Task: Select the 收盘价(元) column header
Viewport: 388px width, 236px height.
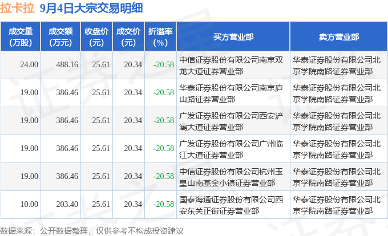Action: click(x=96, y=37)
